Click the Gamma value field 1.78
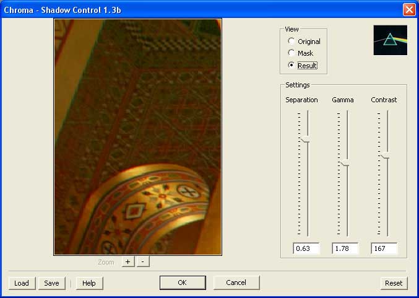This screenshot has height=298, width=419. pyautogui.click(x=345, y=248)
